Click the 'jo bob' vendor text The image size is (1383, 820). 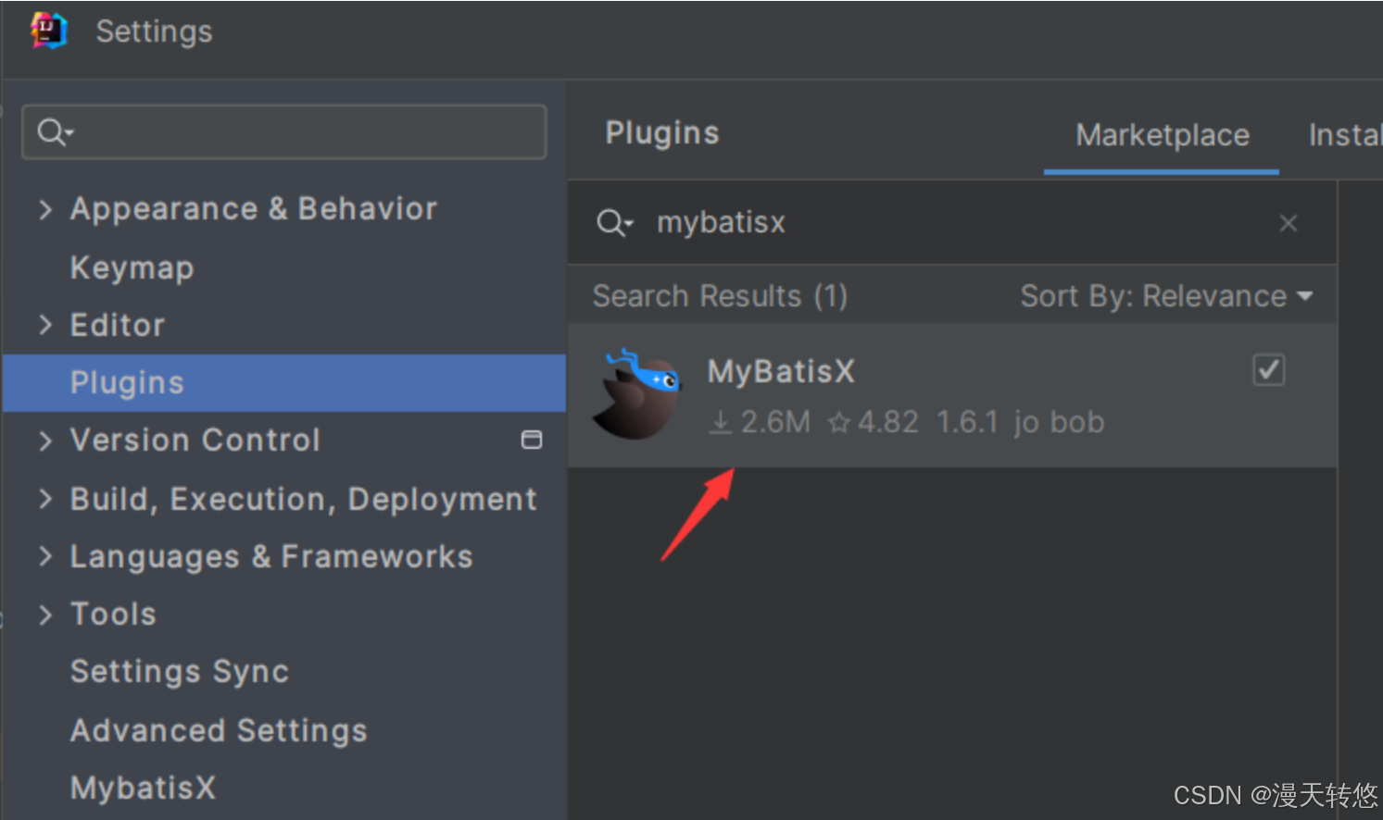[x=1059, y=422]
